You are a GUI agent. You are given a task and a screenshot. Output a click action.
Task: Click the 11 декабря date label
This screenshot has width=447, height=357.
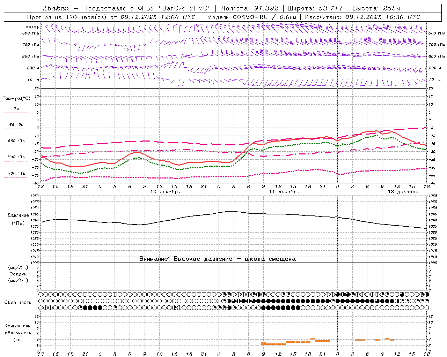[x=284, y=192]
